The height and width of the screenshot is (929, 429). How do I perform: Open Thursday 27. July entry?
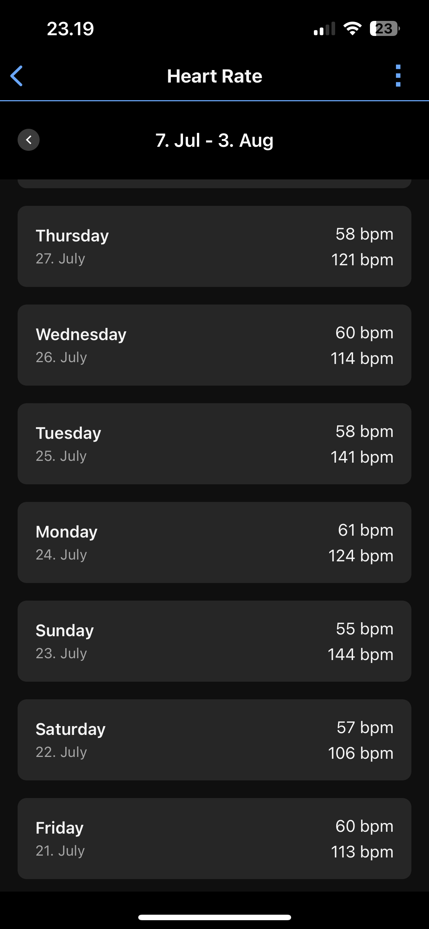click(x=214, y=246)
